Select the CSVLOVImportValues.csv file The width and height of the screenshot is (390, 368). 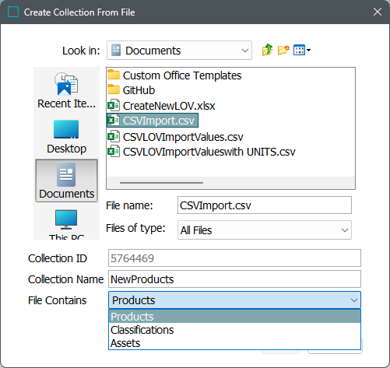[175, 137]
